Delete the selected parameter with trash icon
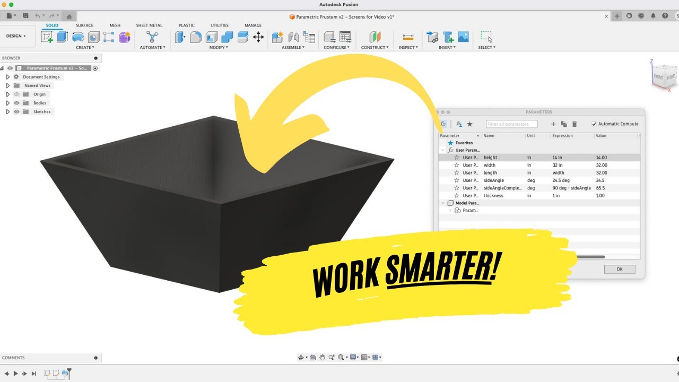 pos(574,124)
